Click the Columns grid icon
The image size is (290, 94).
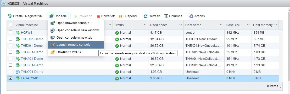click(166, 16)
